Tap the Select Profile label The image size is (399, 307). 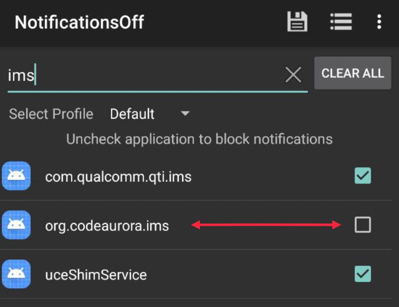point(51,114)
